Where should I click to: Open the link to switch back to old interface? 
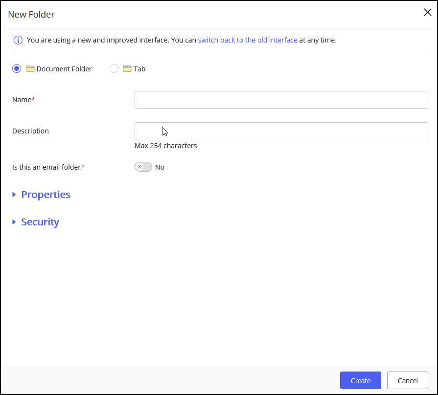pos(248,40)
